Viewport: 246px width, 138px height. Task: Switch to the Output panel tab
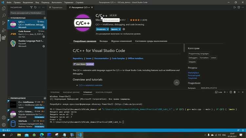coord(71,92)
